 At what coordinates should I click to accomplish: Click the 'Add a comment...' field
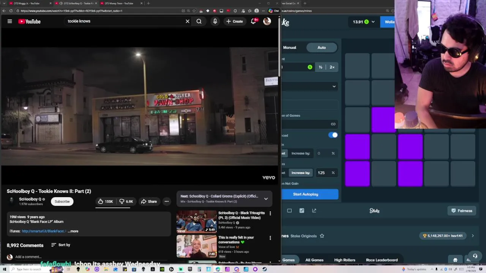pos(28,257)
